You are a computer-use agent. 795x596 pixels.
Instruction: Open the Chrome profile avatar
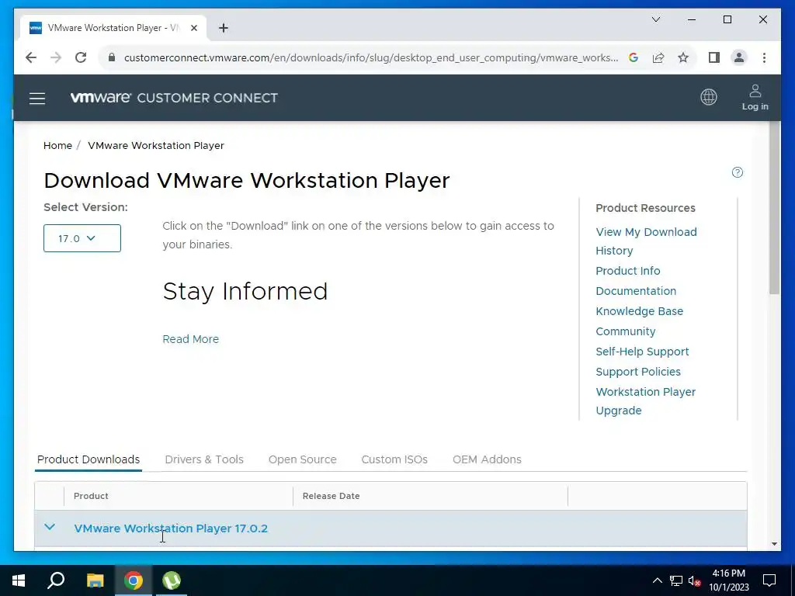click(x=739, y=57)
